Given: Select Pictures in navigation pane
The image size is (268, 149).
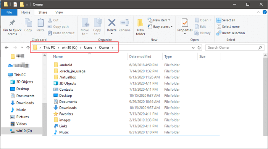Looking at the screenshot, I should coord(19,117).
